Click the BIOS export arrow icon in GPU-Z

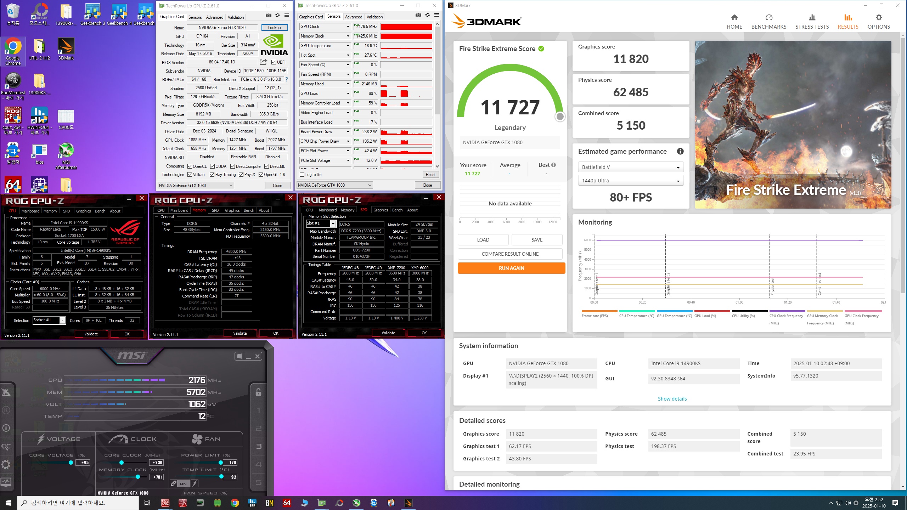(263, 62)
